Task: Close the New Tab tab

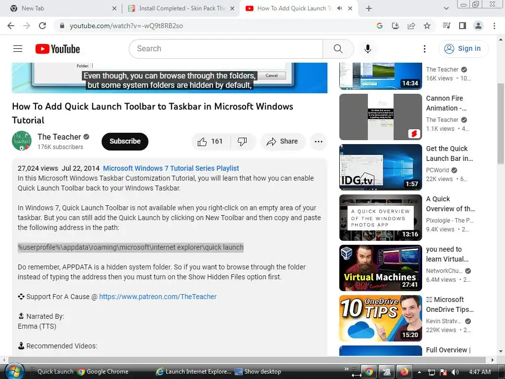Action: pos(114,9)
